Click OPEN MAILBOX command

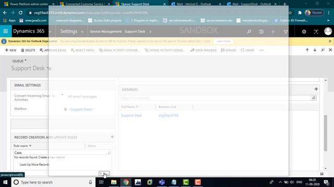204,50
